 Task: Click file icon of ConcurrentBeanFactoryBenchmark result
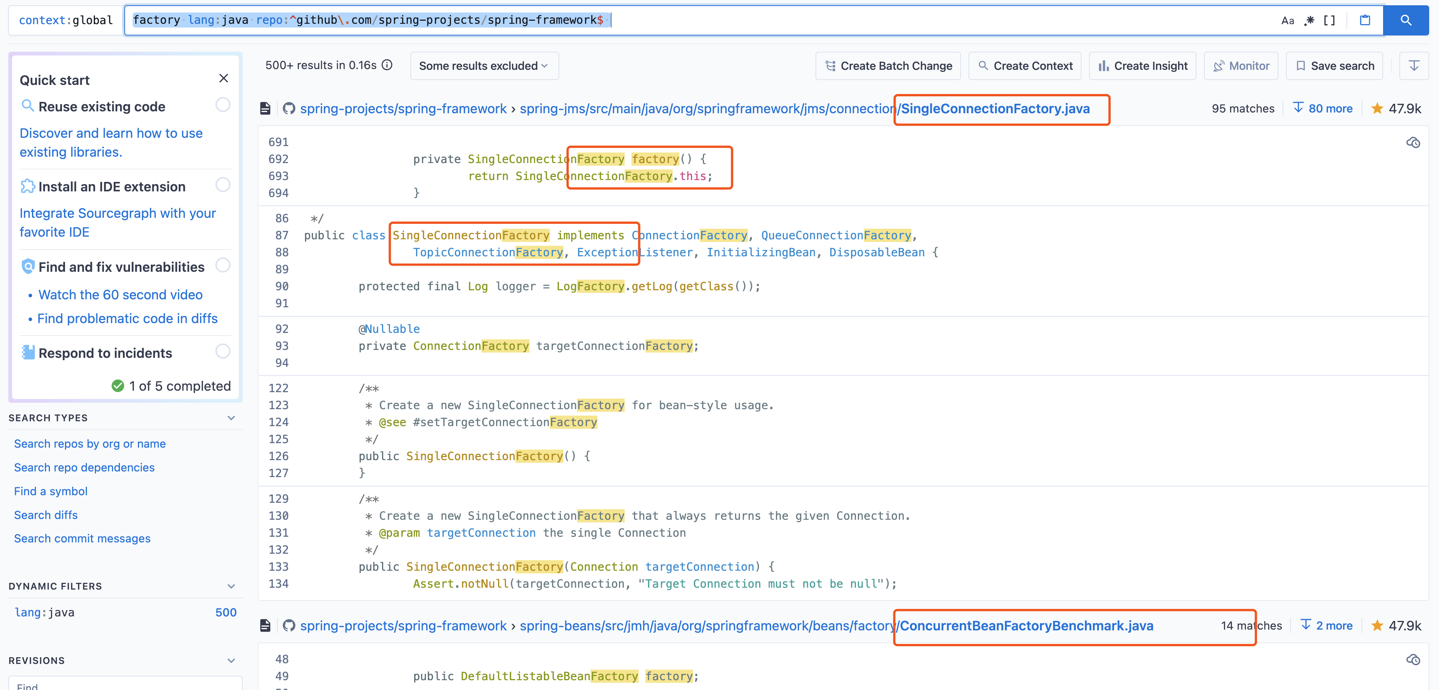pos(265,626)
